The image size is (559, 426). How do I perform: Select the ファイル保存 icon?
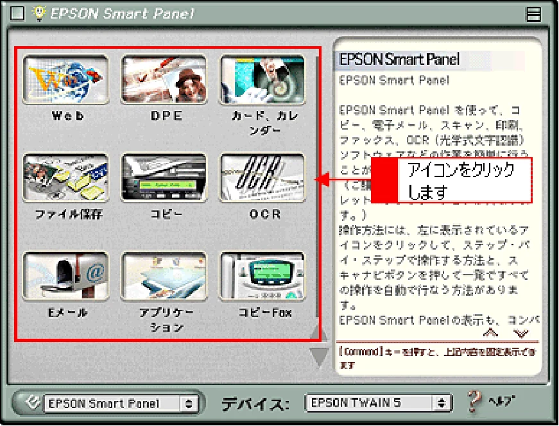click(x=66, y=178)
